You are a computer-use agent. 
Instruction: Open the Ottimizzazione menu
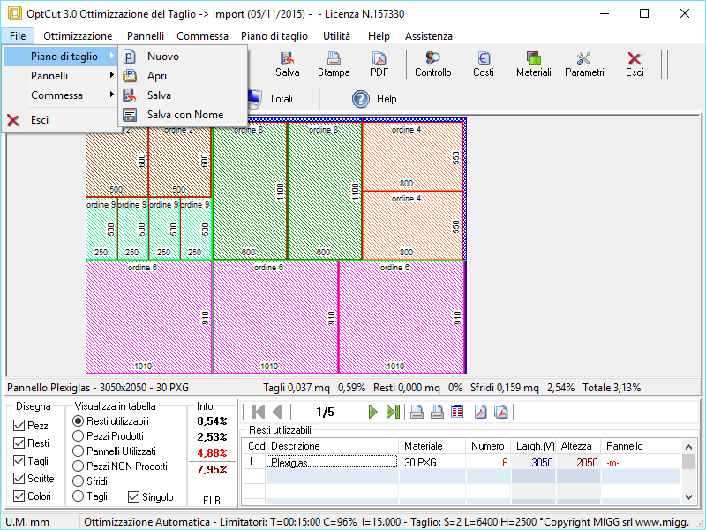78,36
